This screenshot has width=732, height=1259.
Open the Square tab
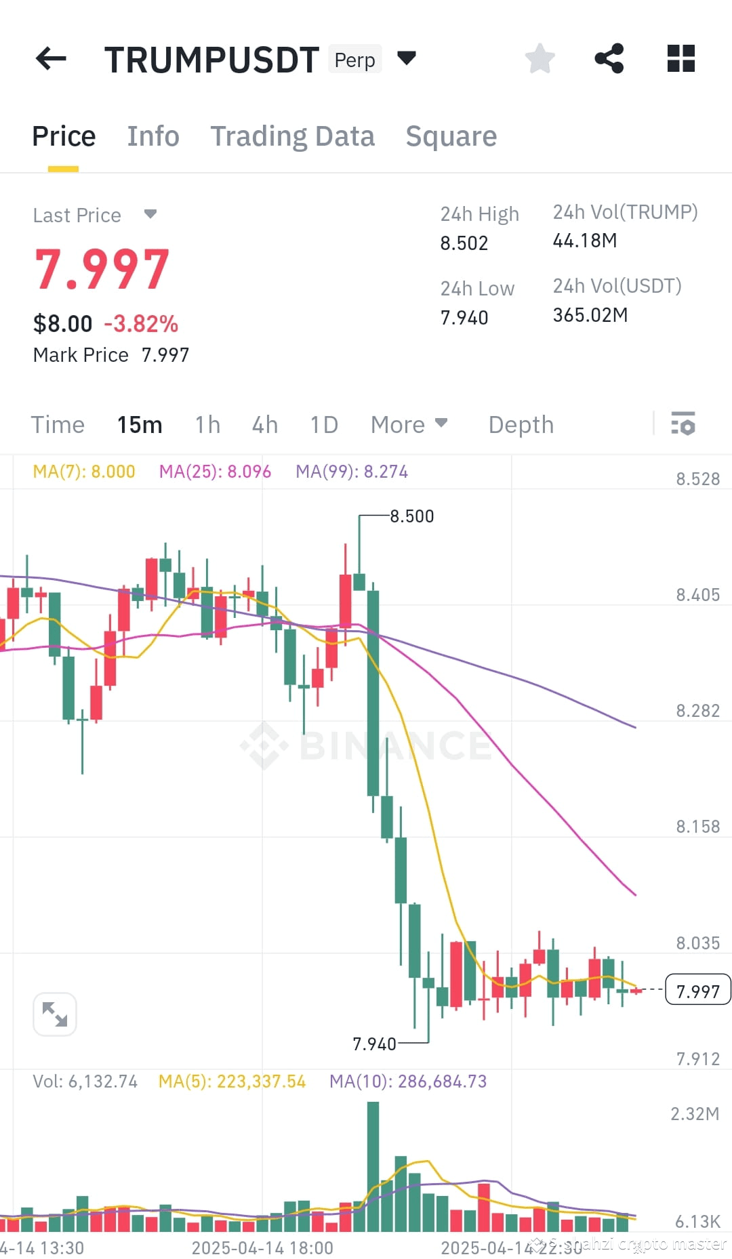[x=451, y=136]
